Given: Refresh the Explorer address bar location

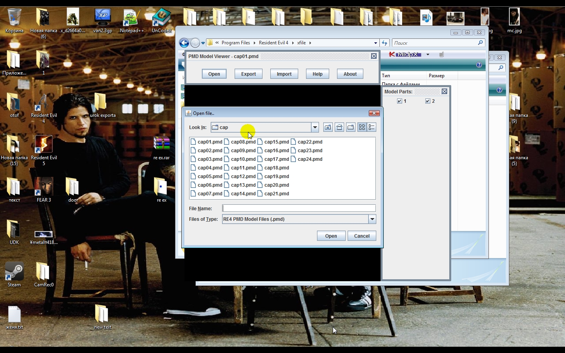Looking at the screenshot, I should 385,43.
